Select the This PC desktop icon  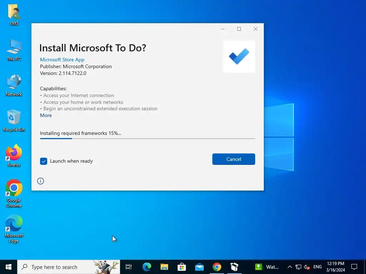14,50
